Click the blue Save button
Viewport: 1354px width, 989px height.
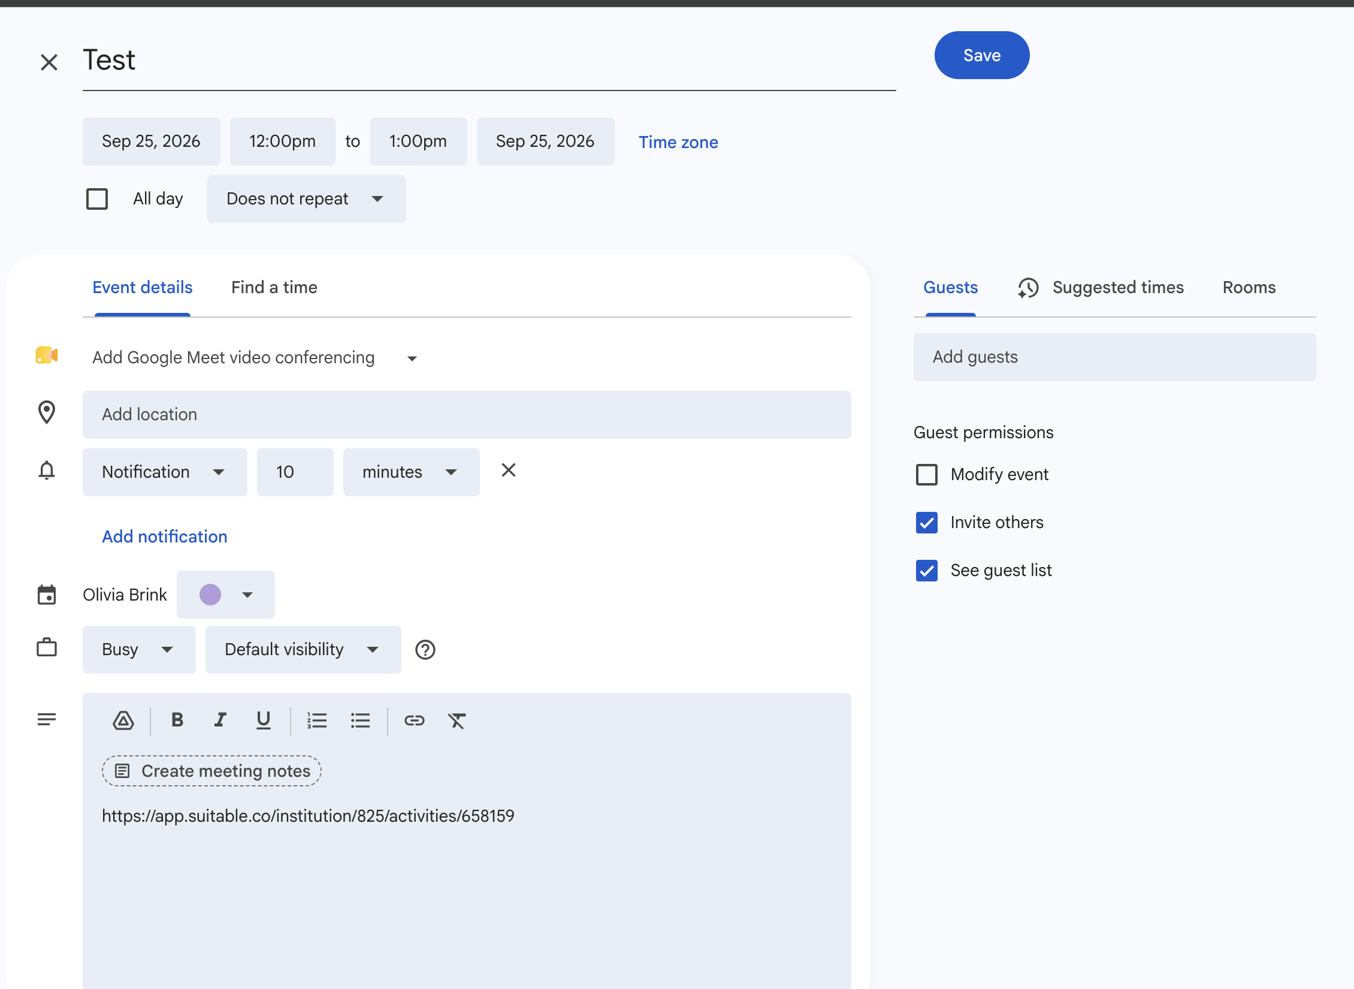(x=982, y=55)
